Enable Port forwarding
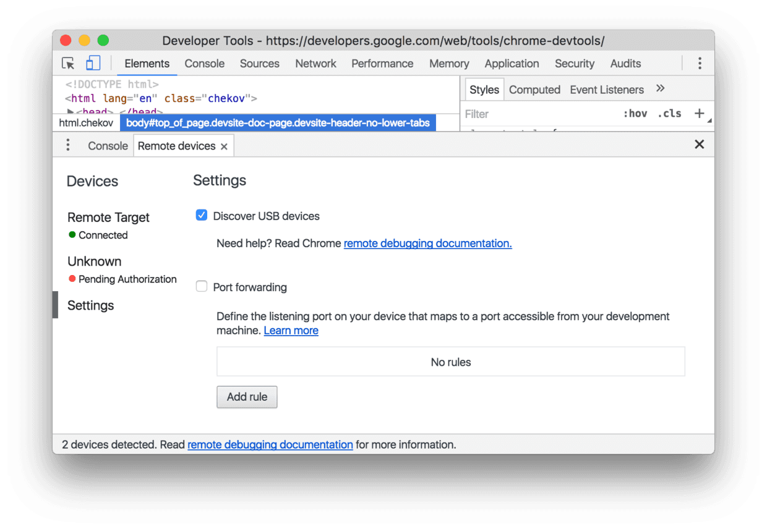Image resolution: width=767 pixels, height=529 pixels. coord(202,286)
